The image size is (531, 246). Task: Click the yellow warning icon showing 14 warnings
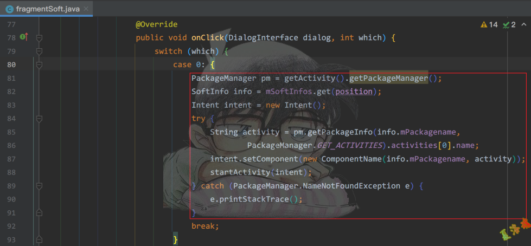coord(484,25)
